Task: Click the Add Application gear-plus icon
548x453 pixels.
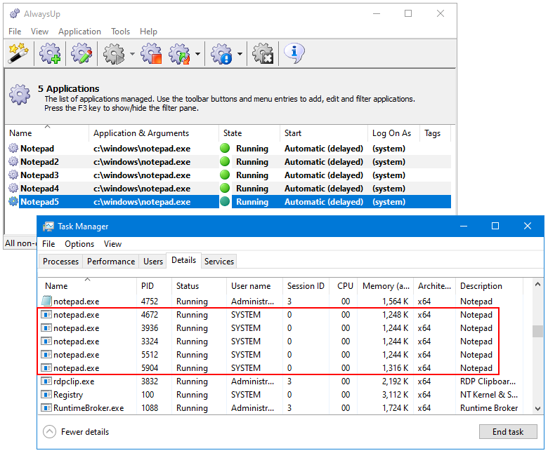Action: click(x=50, y=53)
